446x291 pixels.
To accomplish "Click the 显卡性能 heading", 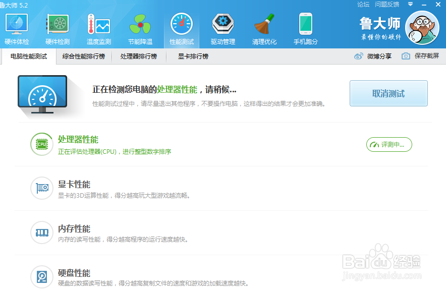I will point(74,184).
